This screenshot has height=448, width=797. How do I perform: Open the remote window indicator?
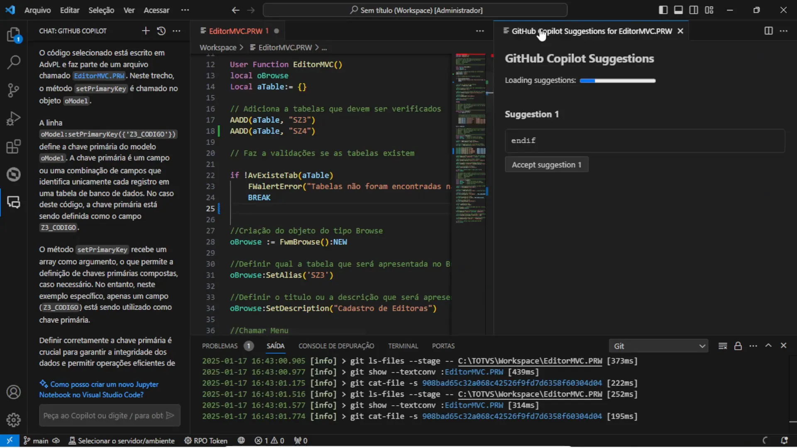click(9, 441)
